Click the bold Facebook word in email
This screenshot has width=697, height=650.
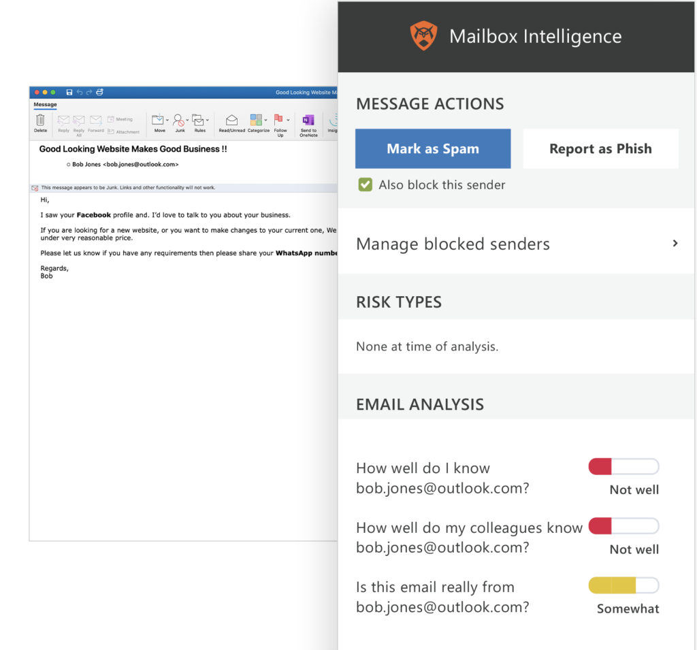point(94,215)
